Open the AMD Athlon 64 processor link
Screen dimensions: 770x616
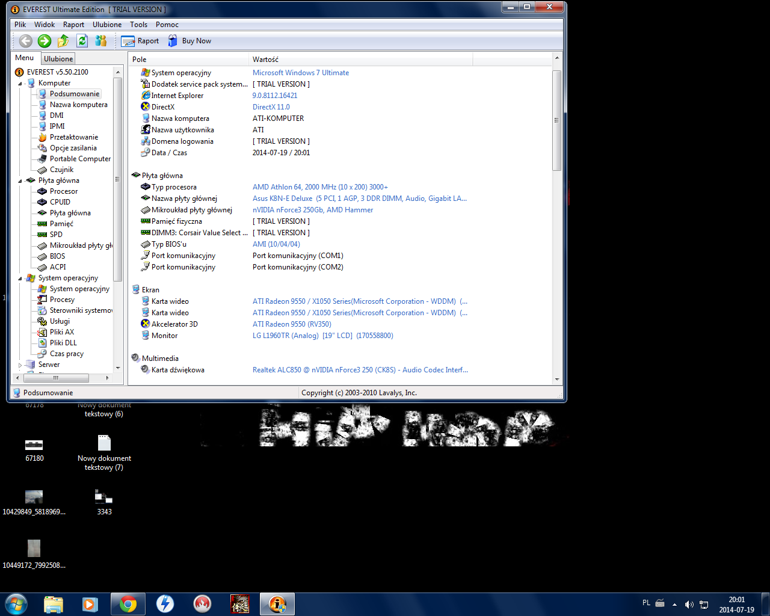[320, 187]
